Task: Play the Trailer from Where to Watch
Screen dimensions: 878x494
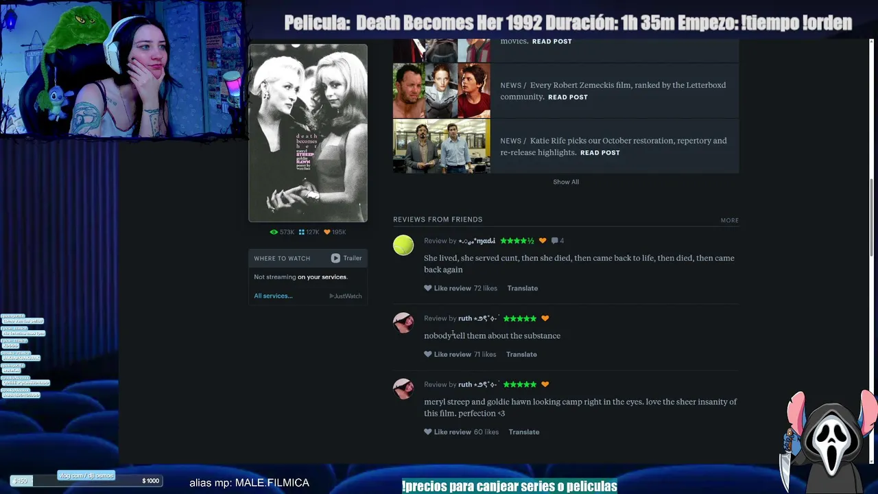Action: (346, 258)
